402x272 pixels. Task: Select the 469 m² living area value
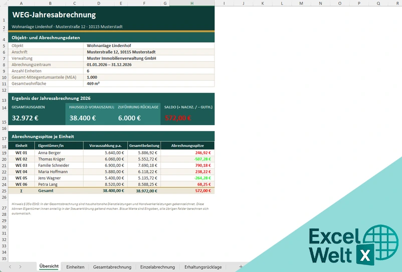coord(149,84)
